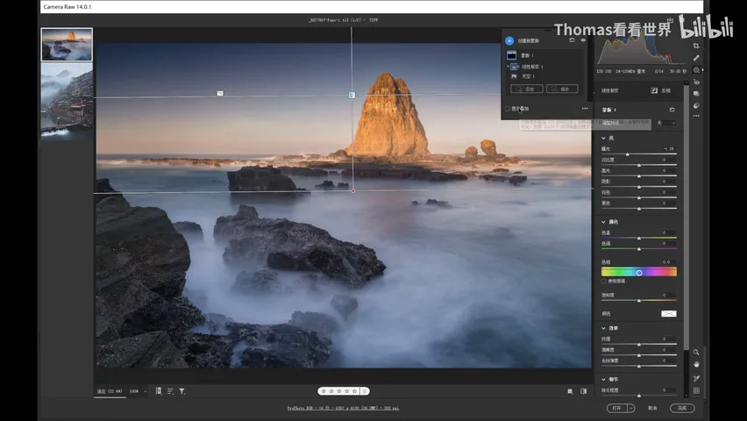This screenshot has width=747, height=421.
Task: Create a new mask with the blue plus button
Action: tap(509, 40)
